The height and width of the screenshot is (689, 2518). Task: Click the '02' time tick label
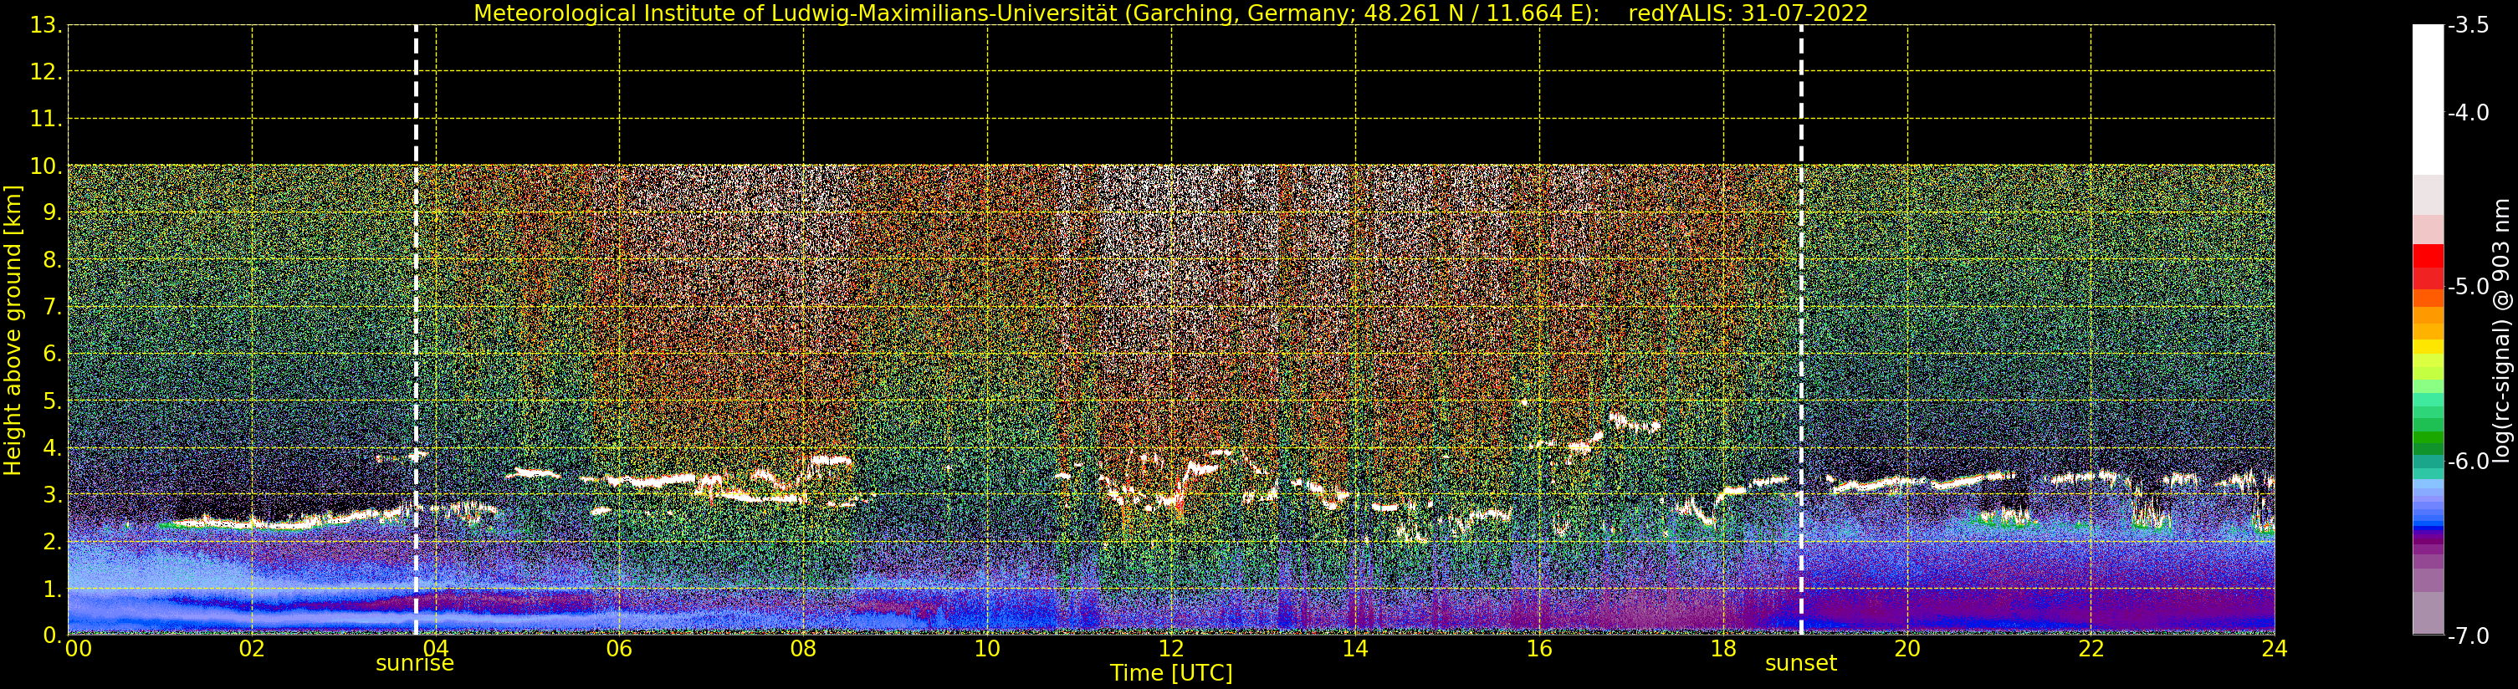252,649
